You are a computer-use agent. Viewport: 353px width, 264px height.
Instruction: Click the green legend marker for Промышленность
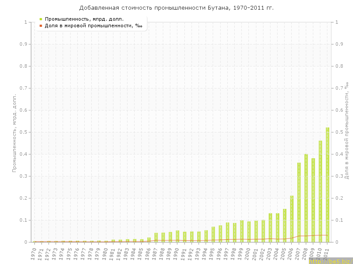point(41,19)
